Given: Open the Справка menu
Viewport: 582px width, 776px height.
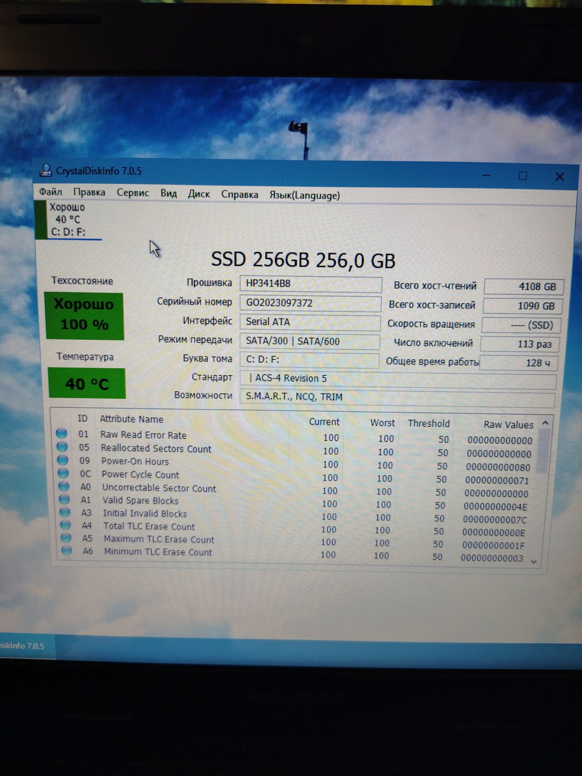Looking at the screenshot, I should tap(239, 194).
